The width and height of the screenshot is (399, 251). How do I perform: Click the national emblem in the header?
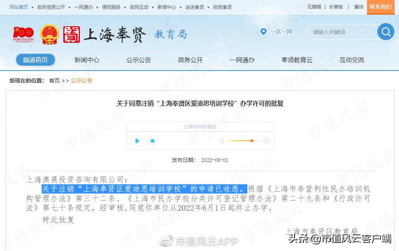49,34
